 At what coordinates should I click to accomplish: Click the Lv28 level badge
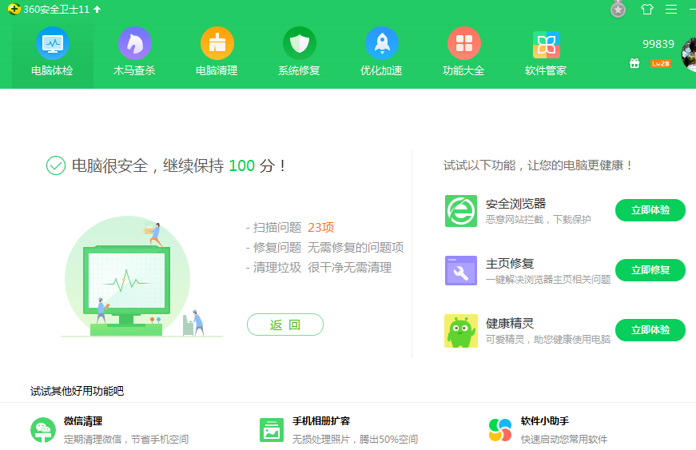pyautogui.click(x=660, y=63)
